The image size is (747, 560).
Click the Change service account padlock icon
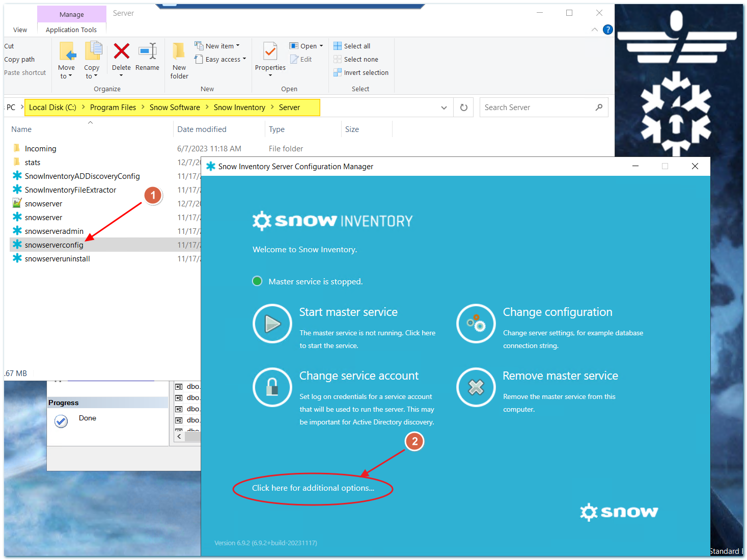(x=272, y=387)
